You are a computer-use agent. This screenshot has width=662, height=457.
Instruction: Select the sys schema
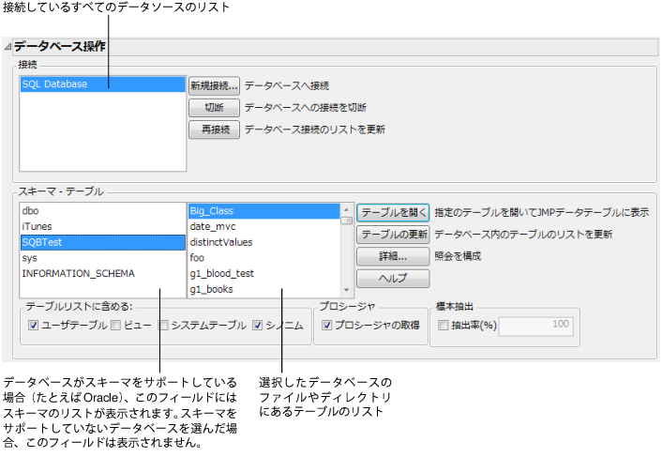coord(102,258)
